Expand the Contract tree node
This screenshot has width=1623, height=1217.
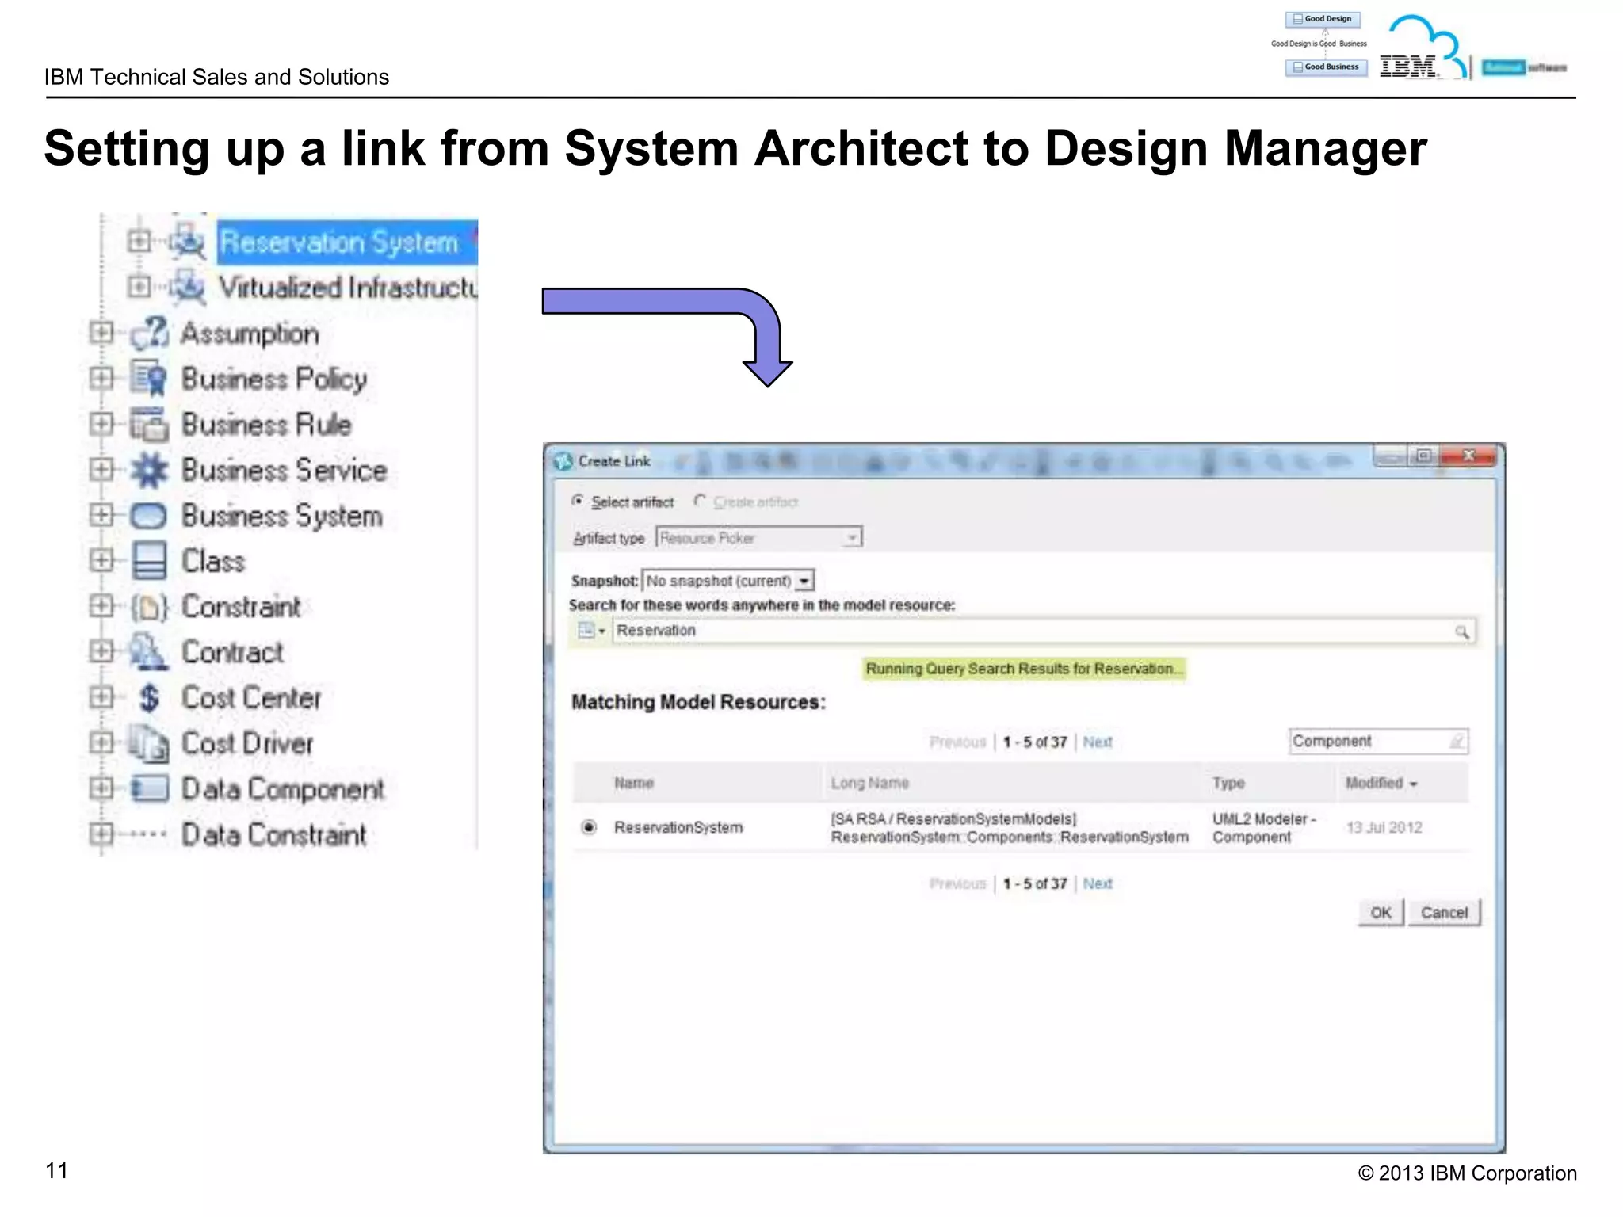(x=101, y=651)
